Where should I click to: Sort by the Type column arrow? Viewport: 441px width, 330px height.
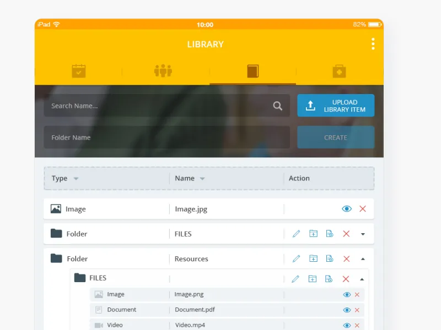pyautogui.click(x=76, y=179)
